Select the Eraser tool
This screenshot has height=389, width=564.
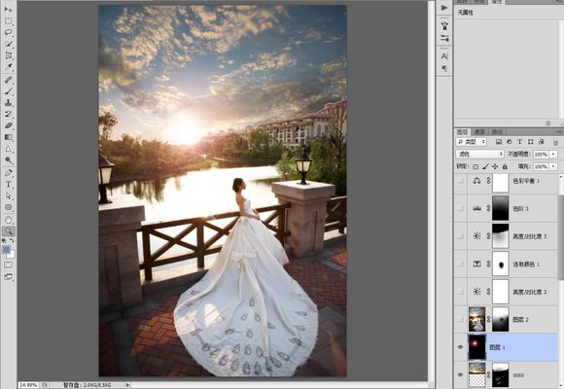[x=9, y=125]
